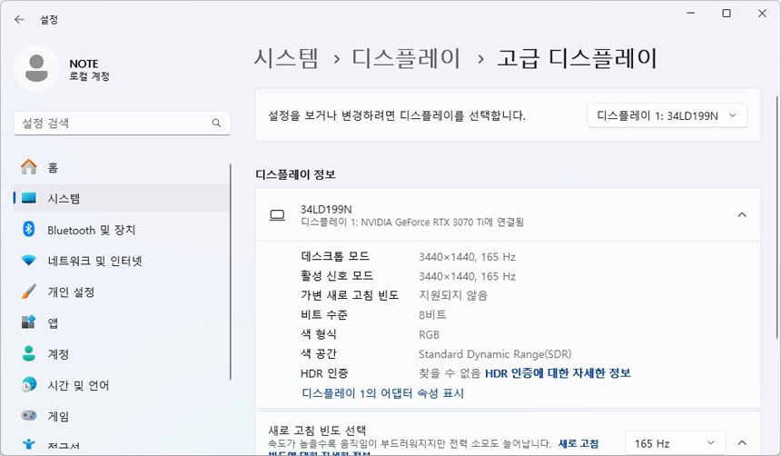Click the 개인 설정 paintbrush icon
Image resolution: width=781 pixels, height=456 pixels.
[x=29, y=292]
